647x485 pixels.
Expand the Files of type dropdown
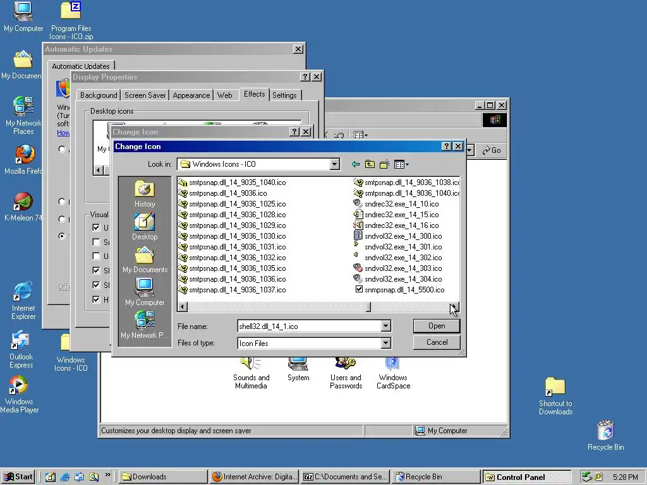385,343
